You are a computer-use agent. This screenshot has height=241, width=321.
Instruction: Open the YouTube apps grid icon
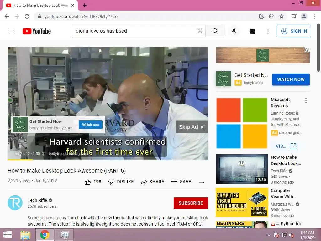253,31
